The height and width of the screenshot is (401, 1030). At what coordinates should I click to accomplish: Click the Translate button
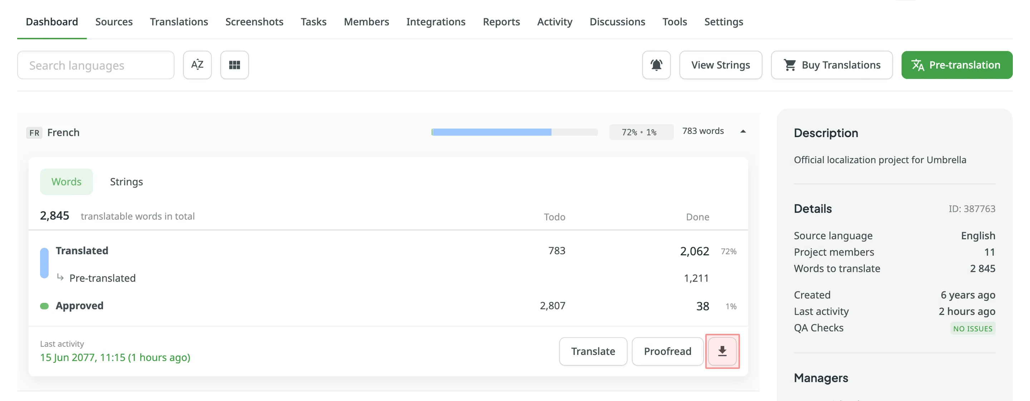point(593,351)
